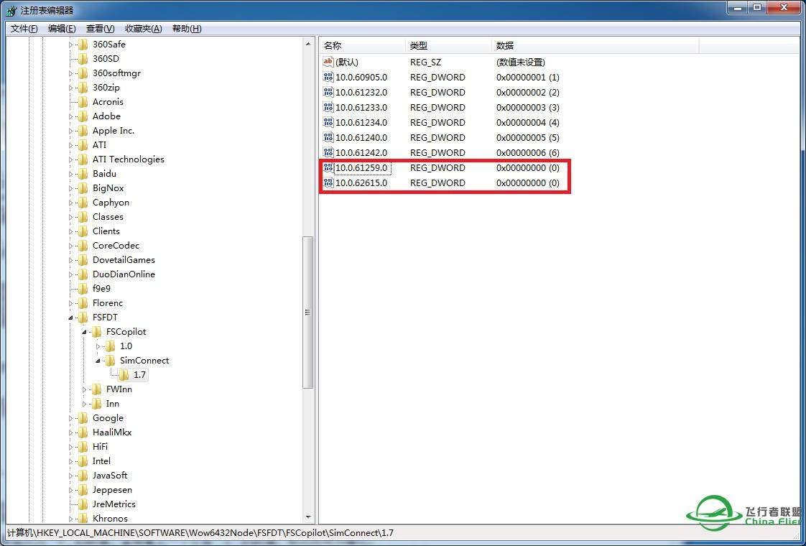Select the Florenc key
This screenshot has height=546, width=806.
click(x=108, y=303)
